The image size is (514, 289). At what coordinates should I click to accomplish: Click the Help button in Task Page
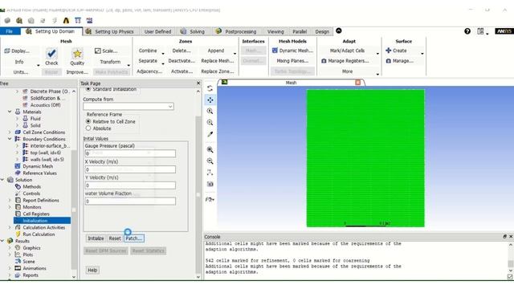click(x=92, y=270)
